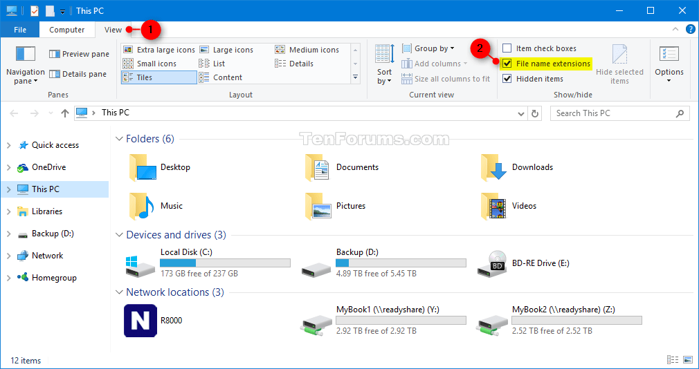This screenshot has height=369, width=699.
Task: Switch layout to Medium icons
Action: coord(307,50)
